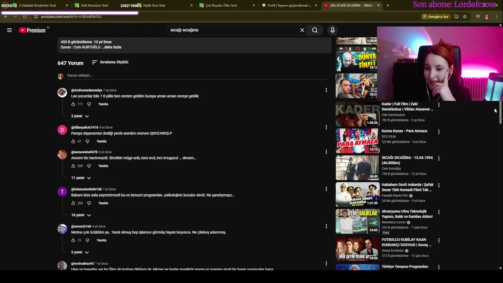Open the YouTube hamburger guide menu

point(9,30)
